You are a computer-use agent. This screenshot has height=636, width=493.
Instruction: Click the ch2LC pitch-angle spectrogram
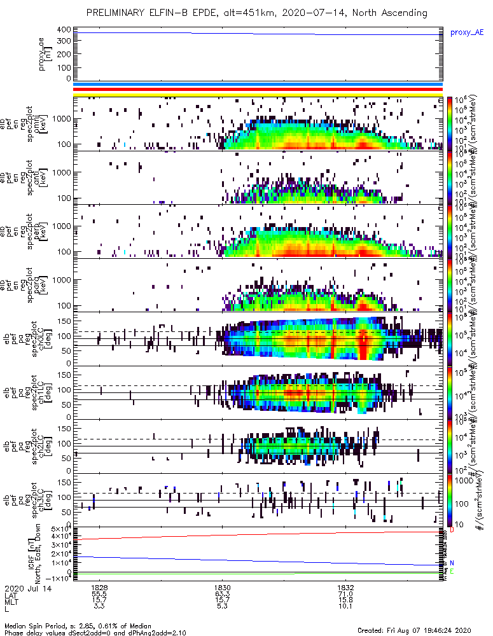click(258, 446)
